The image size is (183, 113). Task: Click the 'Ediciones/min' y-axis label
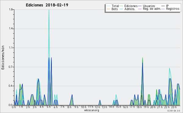coord(3,57)
